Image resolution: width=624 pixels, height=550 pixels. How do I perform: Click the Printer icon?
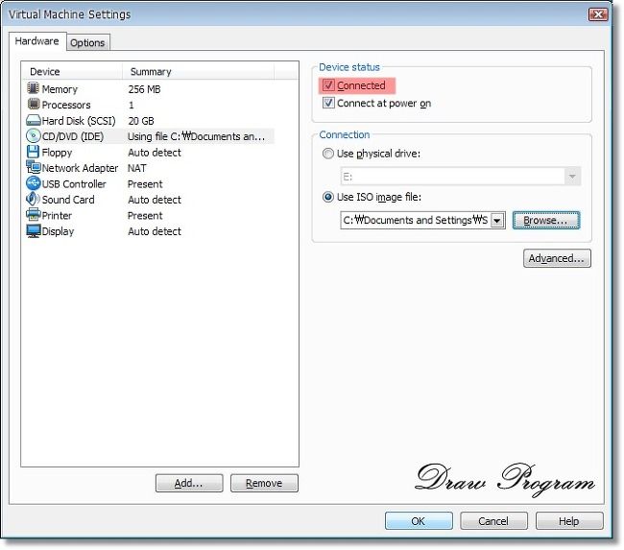(x=33, y=215)
